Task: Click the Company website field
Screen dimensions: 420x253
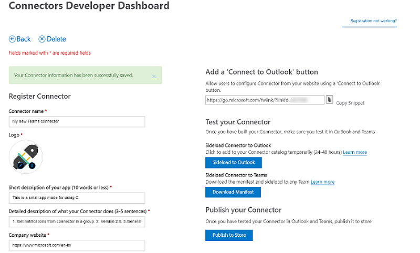Action: (x=77, y=245)
